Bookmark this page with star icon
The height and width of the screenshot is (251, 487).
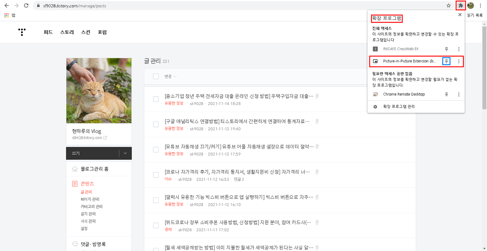[x=449, y=6]
